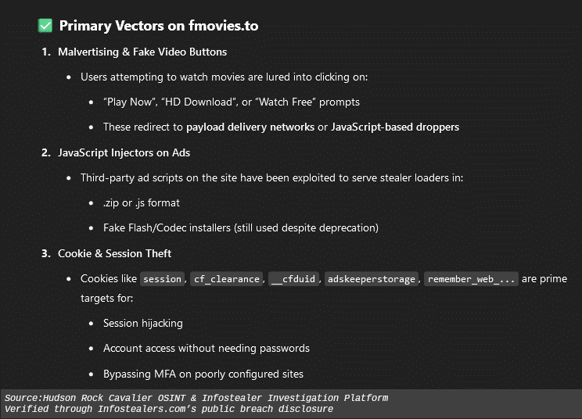Viewport: 582px width, 419px height.
Task: Select the "Bypassing MFA on poorly configured sites" bullet
Action: click(203, 374)
